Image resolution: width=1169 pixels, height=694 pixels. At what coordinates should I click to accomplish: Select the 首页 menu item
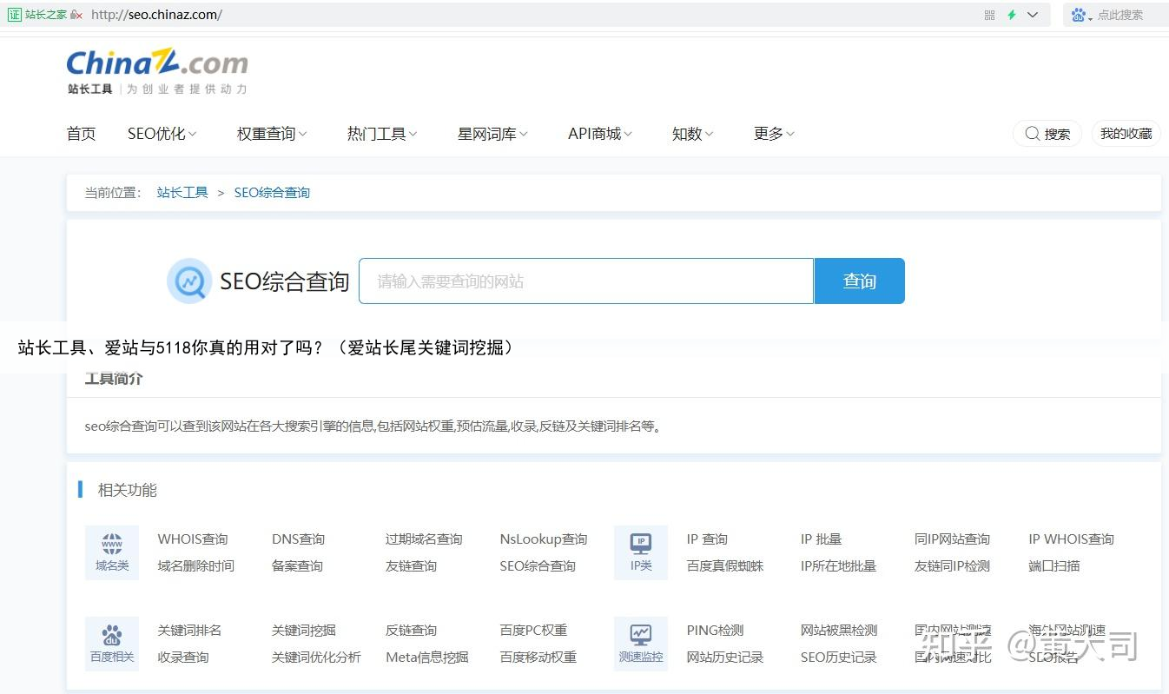click(x=81, y=133)
